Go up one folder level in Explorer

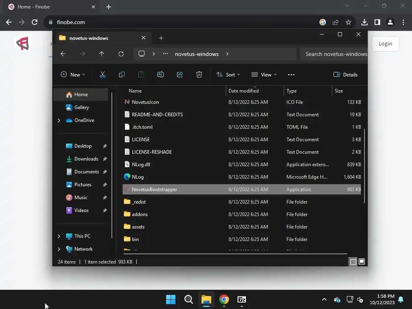(x=102, y=54)
